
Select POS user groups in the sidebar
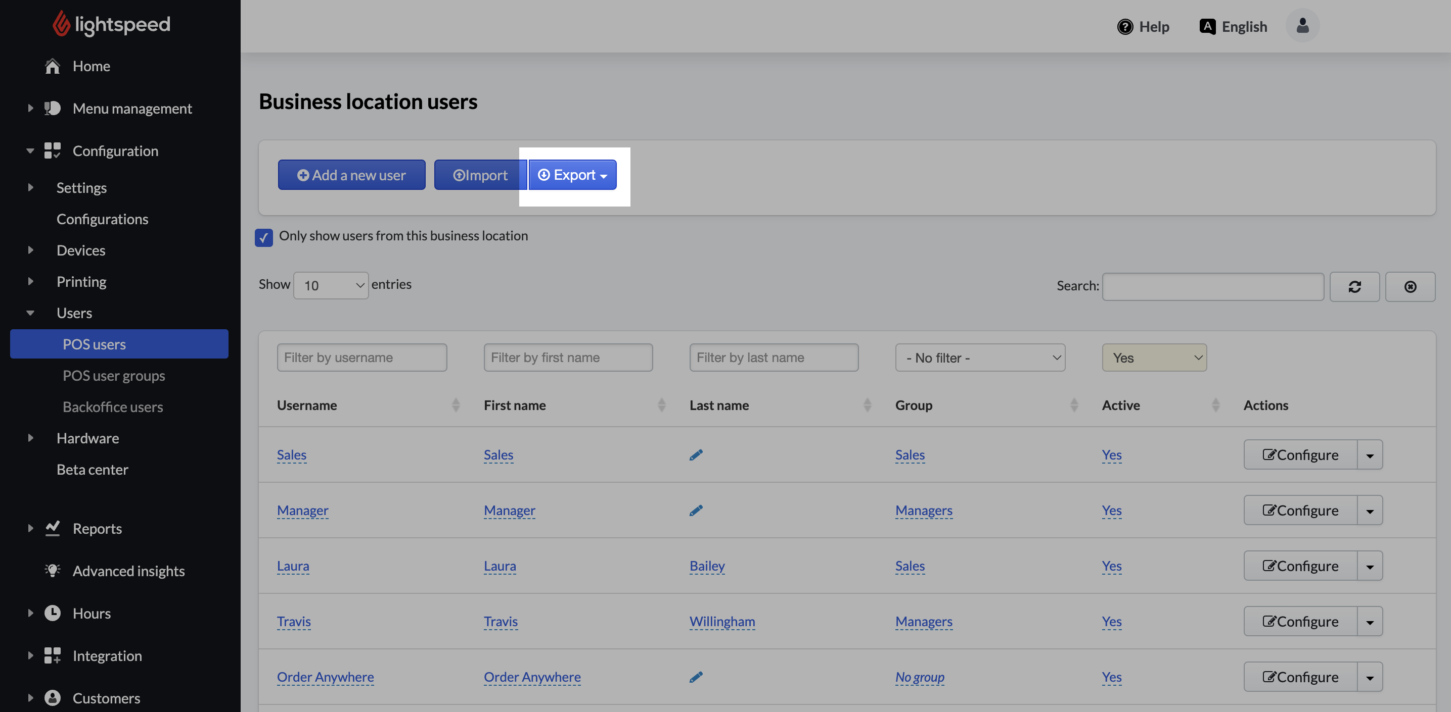point(114,375)
